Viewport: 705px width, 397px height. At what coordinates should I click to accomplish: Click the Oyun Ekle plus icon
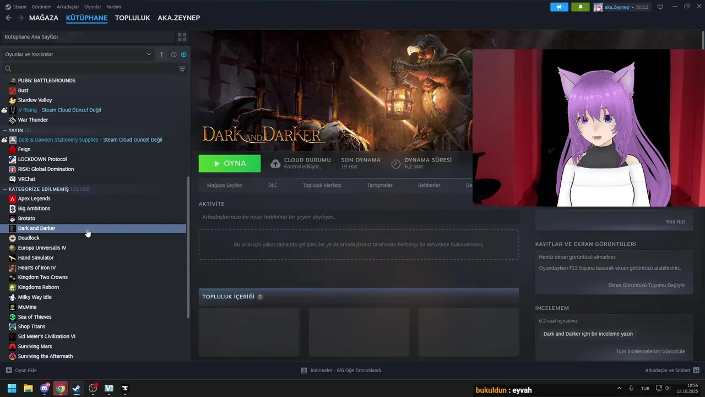tap(8, 371)
